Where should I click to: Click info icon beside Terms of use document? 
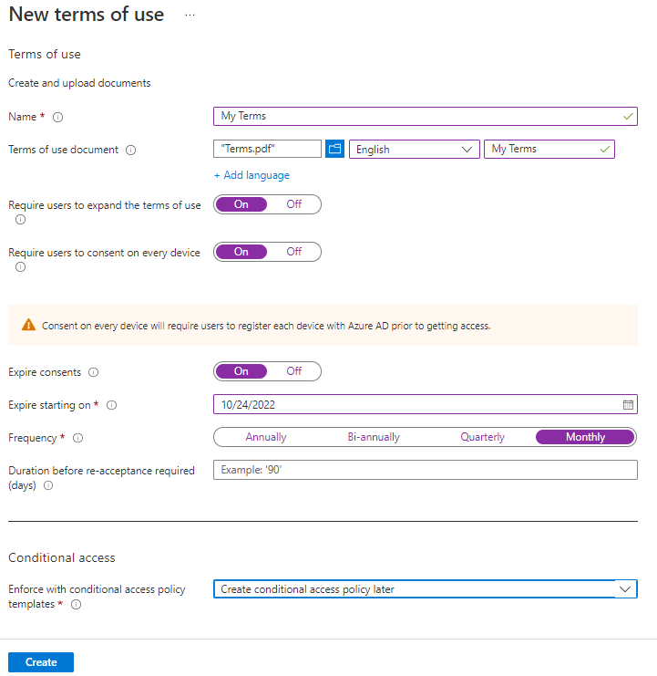click(x=130, y=151)
